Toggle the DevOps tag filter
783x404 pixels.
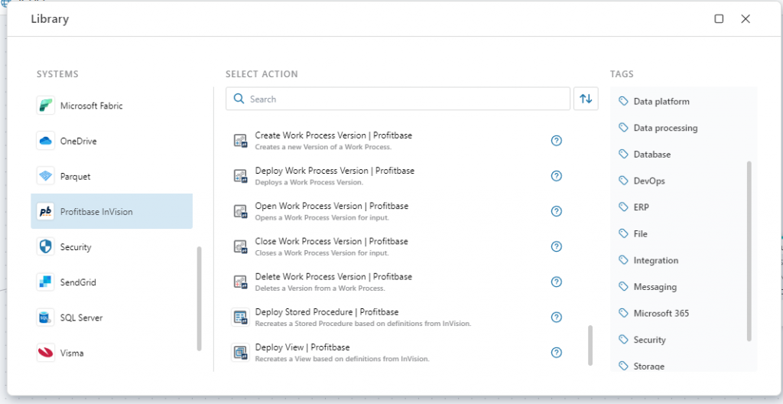[648, 181]
